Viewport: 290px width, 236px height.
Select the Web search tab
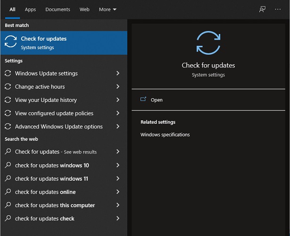click(x=84, y=9)
